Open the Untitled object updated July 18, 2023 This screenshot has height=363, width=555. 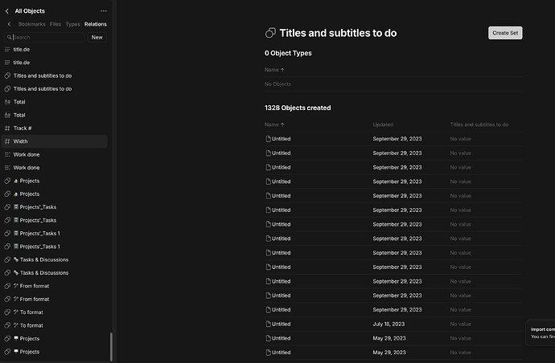(281, 324)
